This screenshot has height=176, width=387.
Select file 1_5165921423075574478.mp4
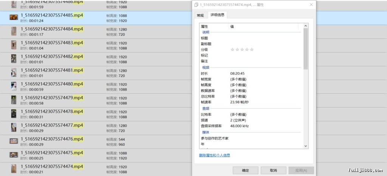96,114
